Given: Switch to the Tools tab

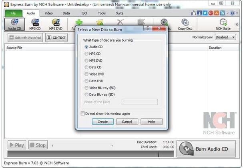Looking at the screenshot, I should click(102, 13).
